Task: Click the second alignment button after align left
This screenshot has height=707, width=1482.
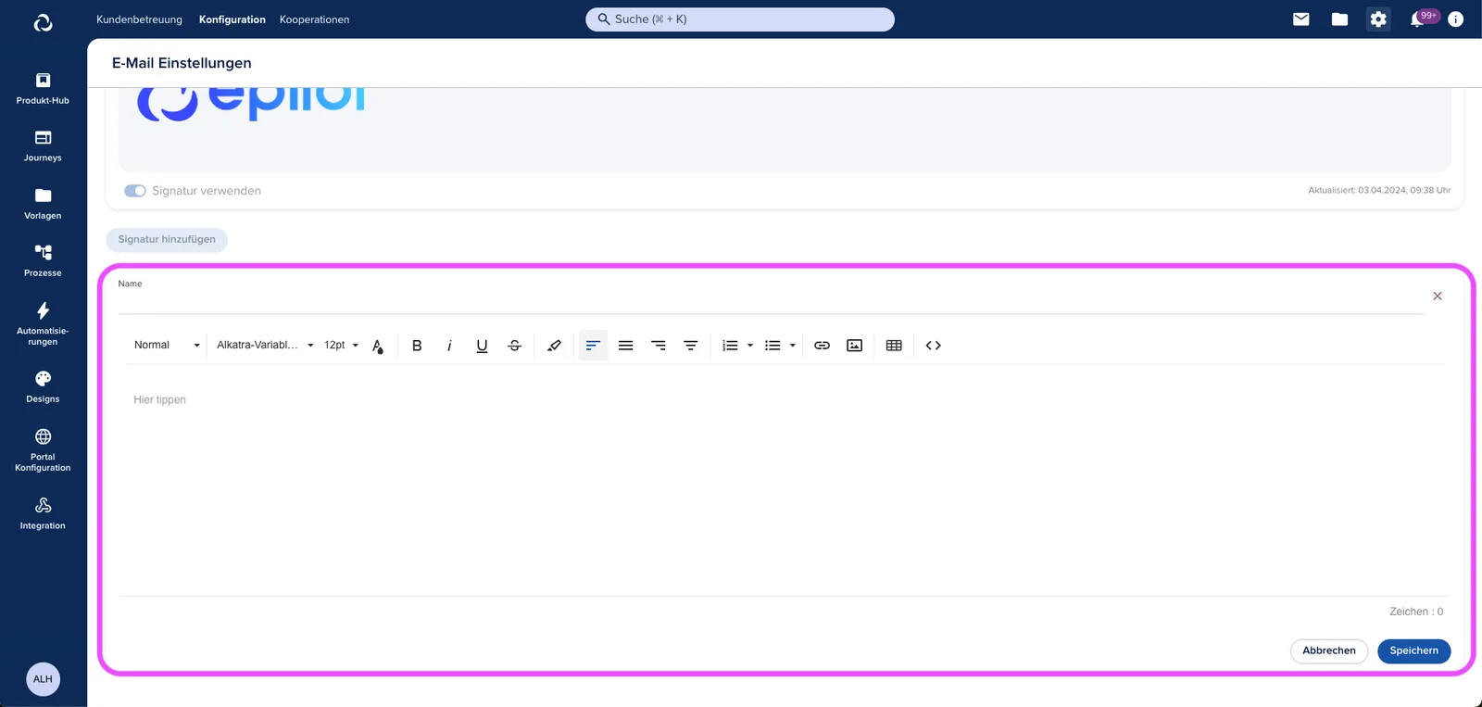Action: [626, 346]
